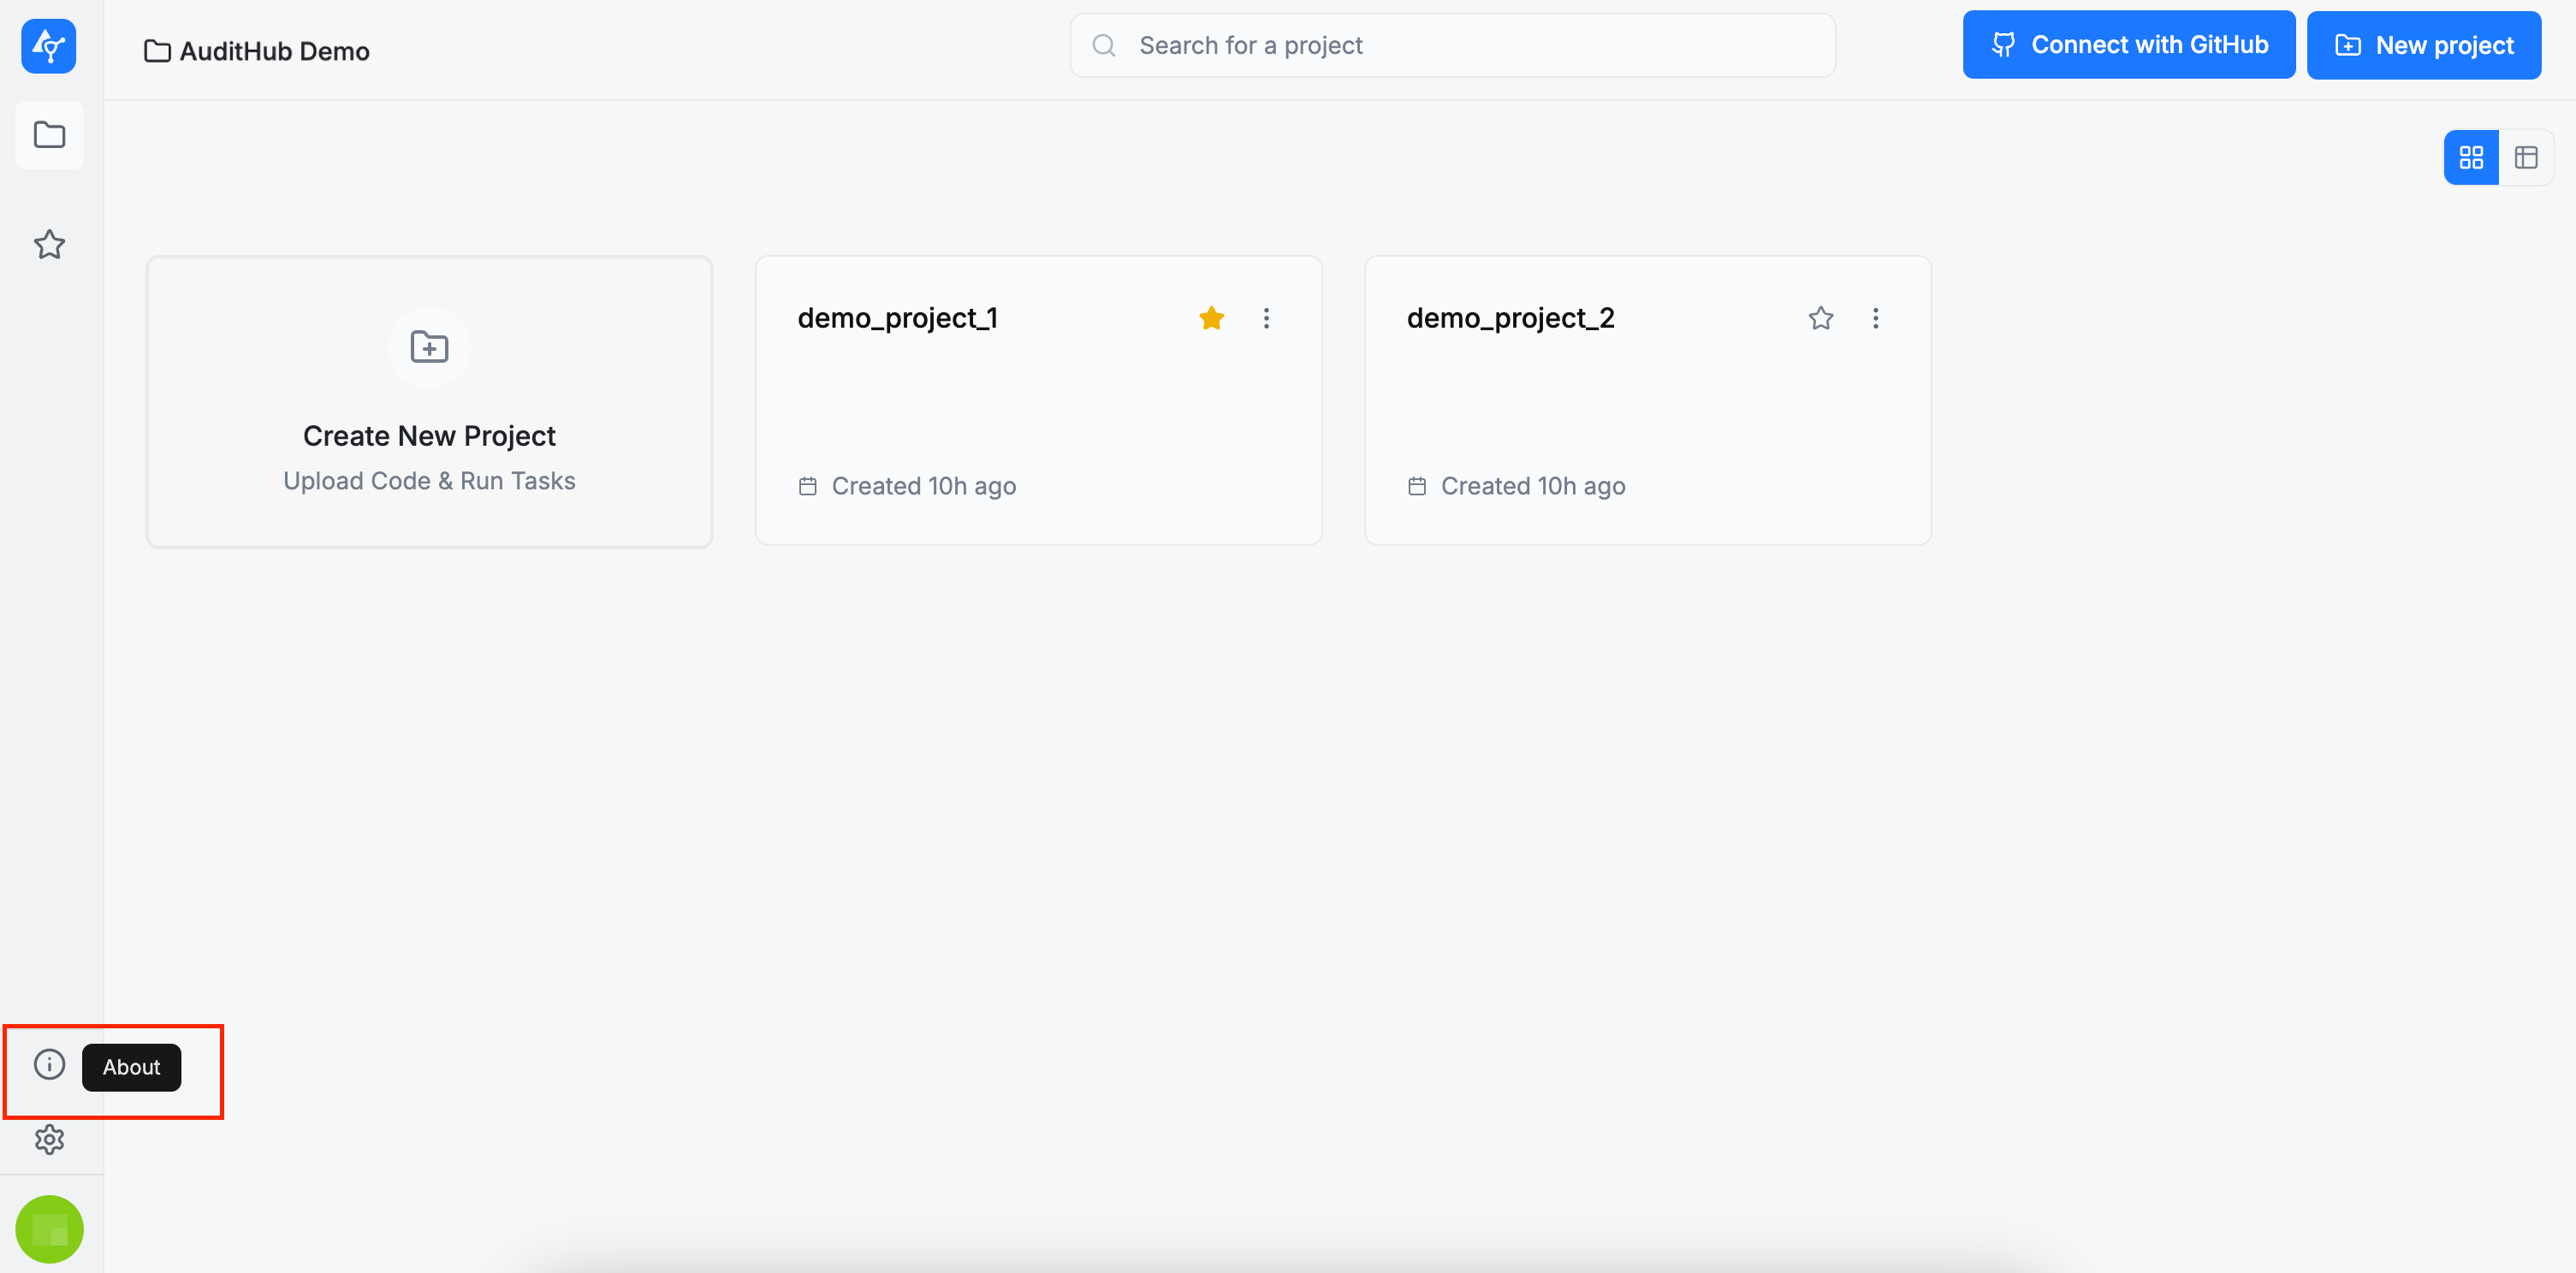2576x1273 pixels.
Task: Open the Settings gear icon
Action: (49, 1139)
